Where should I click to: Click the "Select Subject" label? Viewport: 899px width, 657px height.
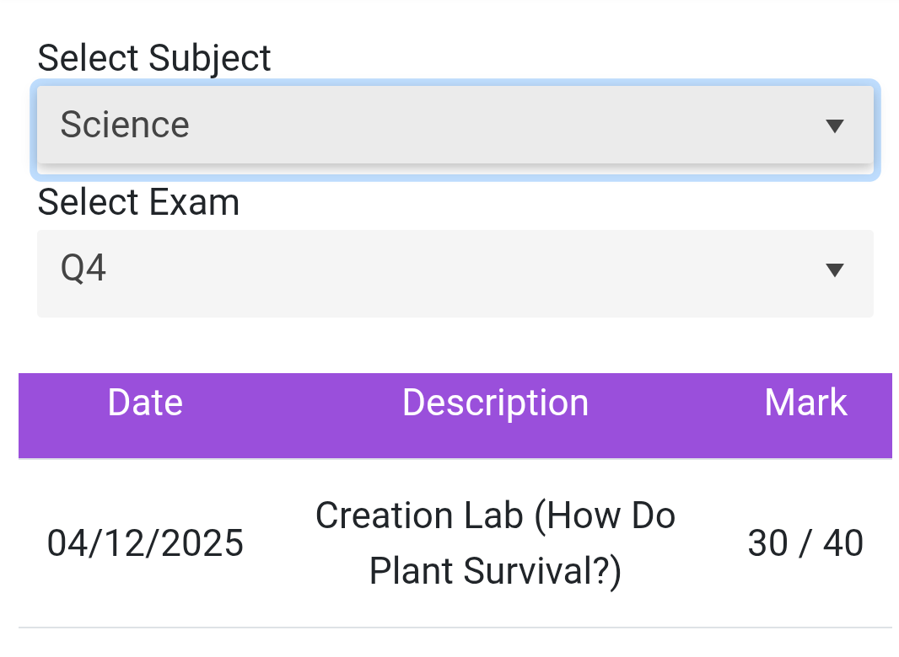pos(154,58)
